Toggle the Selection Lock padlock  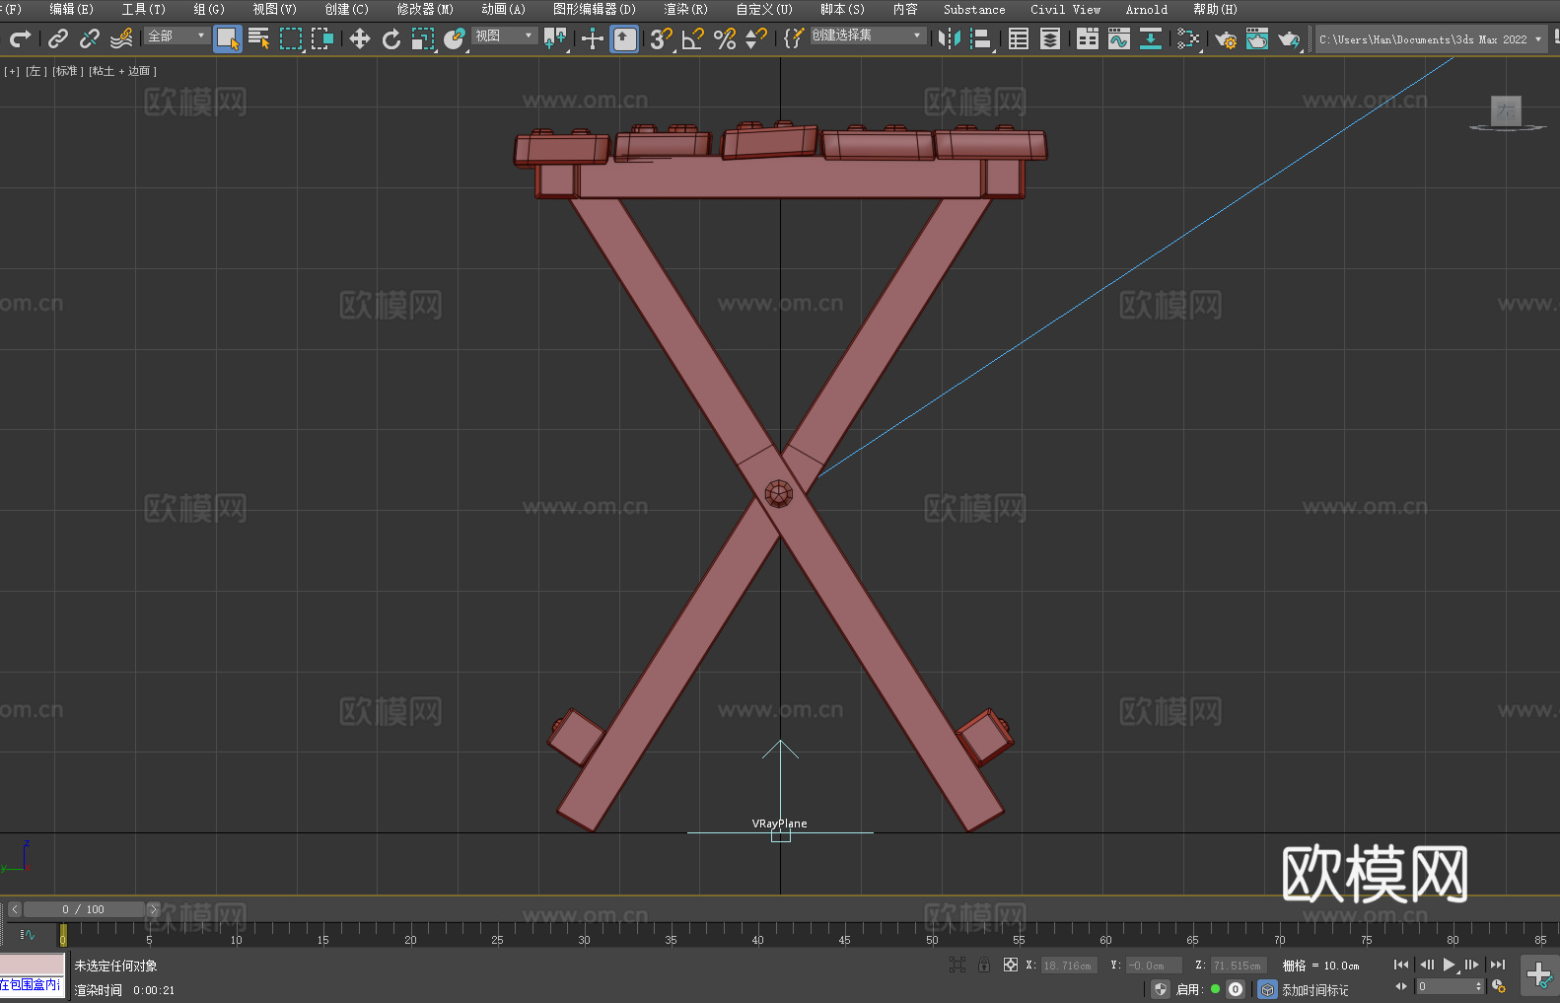coord(984,965)
